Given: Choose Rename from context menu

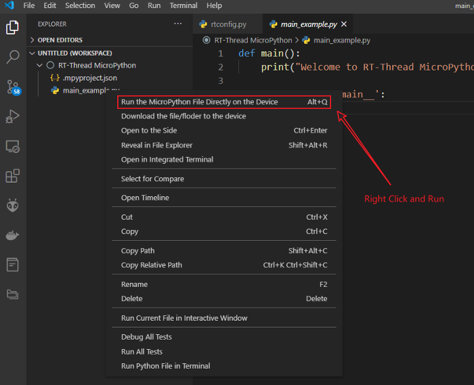Looking at the screenshot, I should 224,284.
